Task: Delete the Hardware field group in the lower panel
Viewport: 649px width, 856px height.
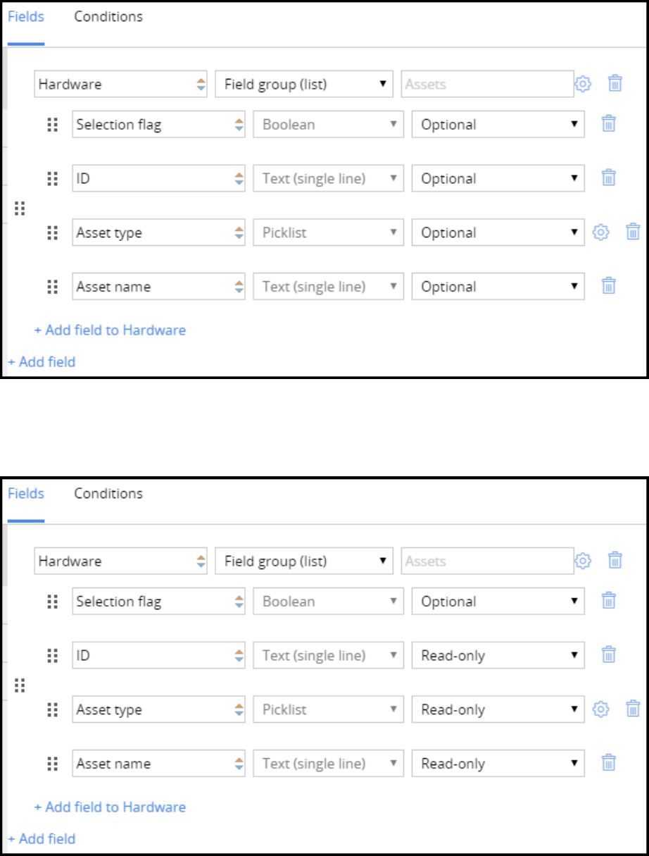Action: coord(615,562)
